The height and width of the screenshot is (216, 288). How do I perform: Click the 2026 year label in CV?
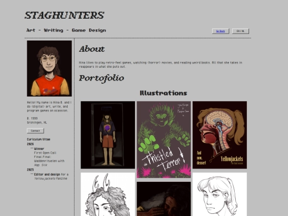coord(30,144)
